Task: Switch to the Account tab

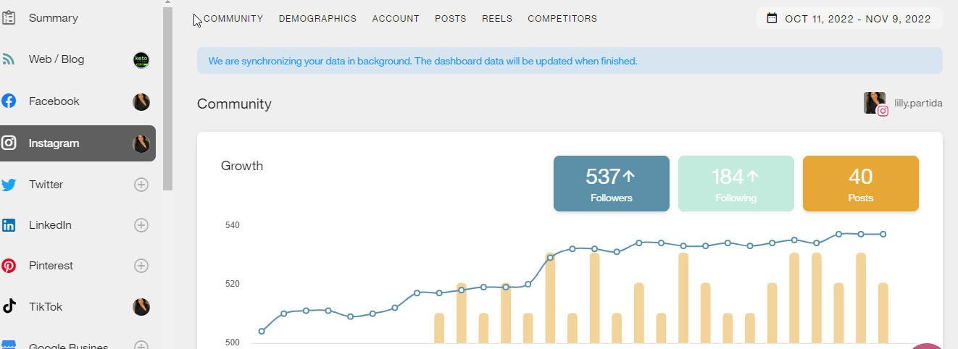Action: pos(396,19)
